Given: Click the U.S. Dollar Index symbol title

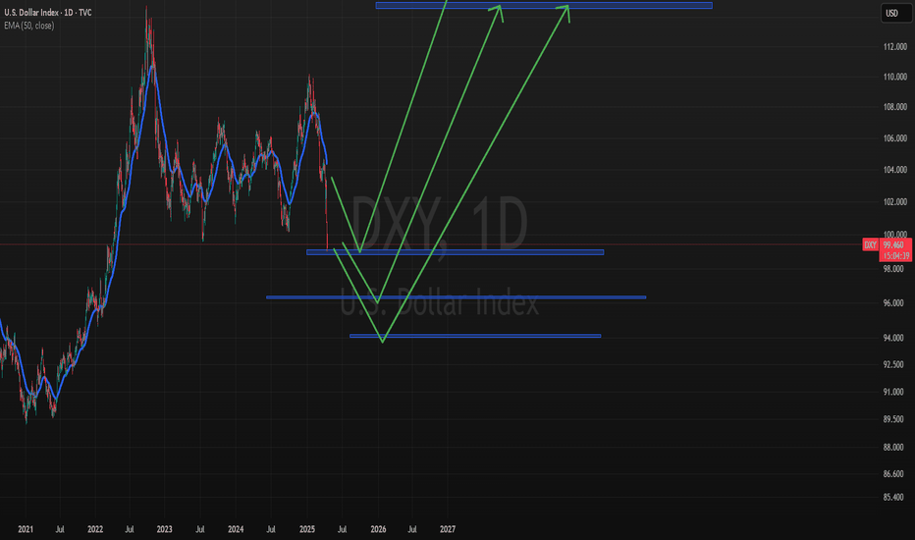Looking at the screenshot, I should [48, 12].
